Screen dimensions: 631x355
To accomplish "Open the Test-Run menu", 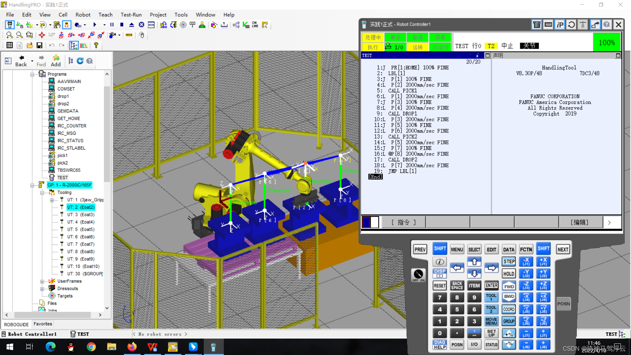I will click(131, 15).
